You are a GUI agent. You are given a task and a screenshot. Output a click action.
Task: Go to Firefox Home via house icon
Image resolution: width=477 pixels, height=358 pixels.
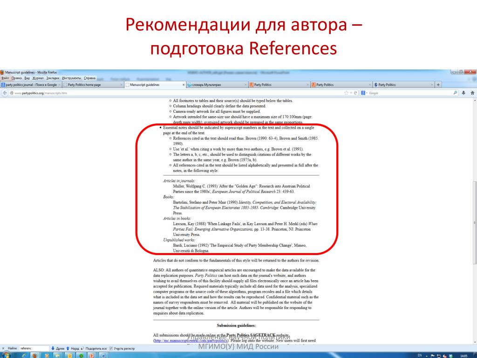pos(472,93)
